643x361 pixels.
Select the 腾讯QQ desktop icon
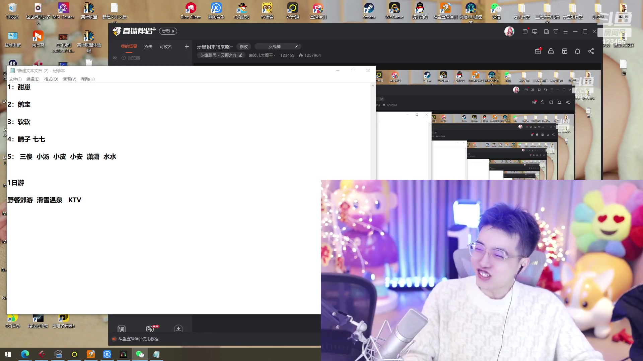pos(420,11)
